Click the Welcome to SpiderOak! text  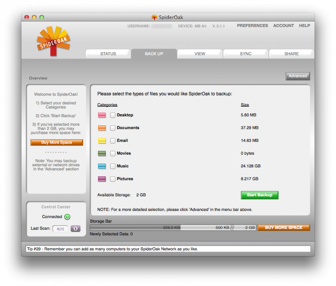(x=56, y=94)
